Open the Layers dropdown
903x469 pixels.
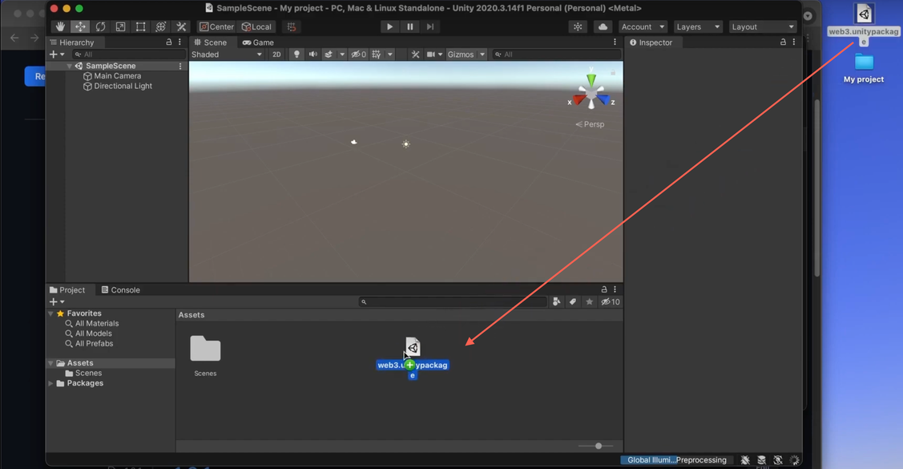698,26
